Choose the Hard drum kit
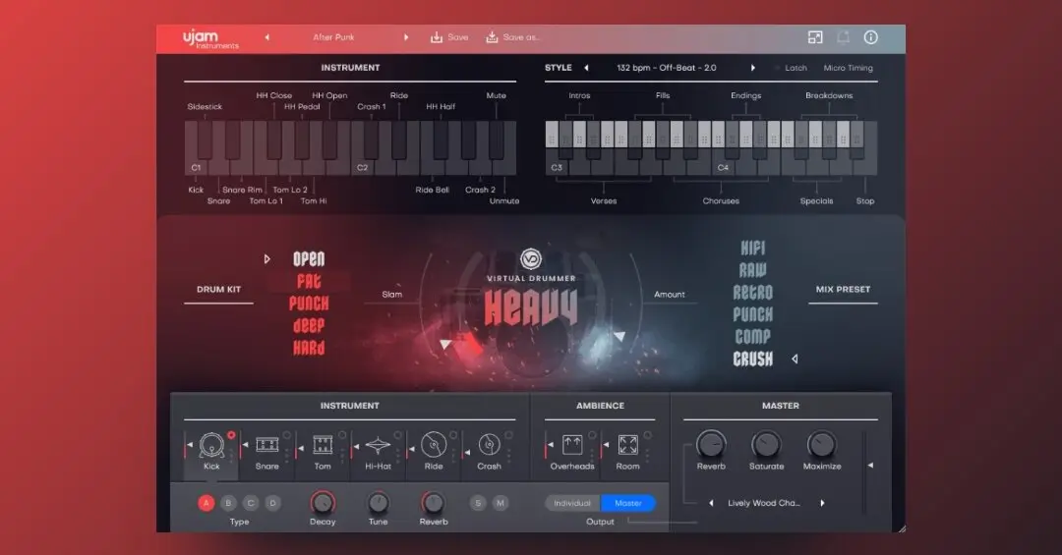1062x555 pixels. (309, 348)
